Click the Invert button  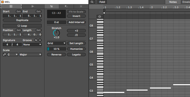76,16
